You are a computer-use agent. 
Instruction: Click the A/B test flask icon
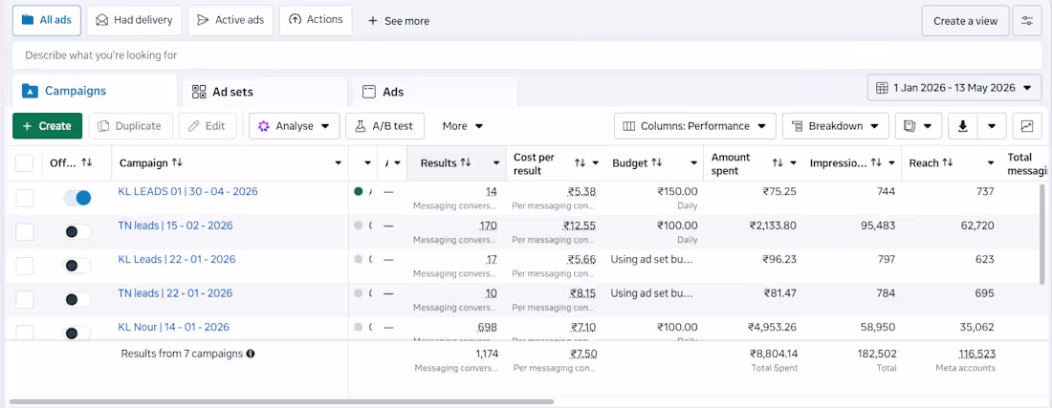(360, 126)
